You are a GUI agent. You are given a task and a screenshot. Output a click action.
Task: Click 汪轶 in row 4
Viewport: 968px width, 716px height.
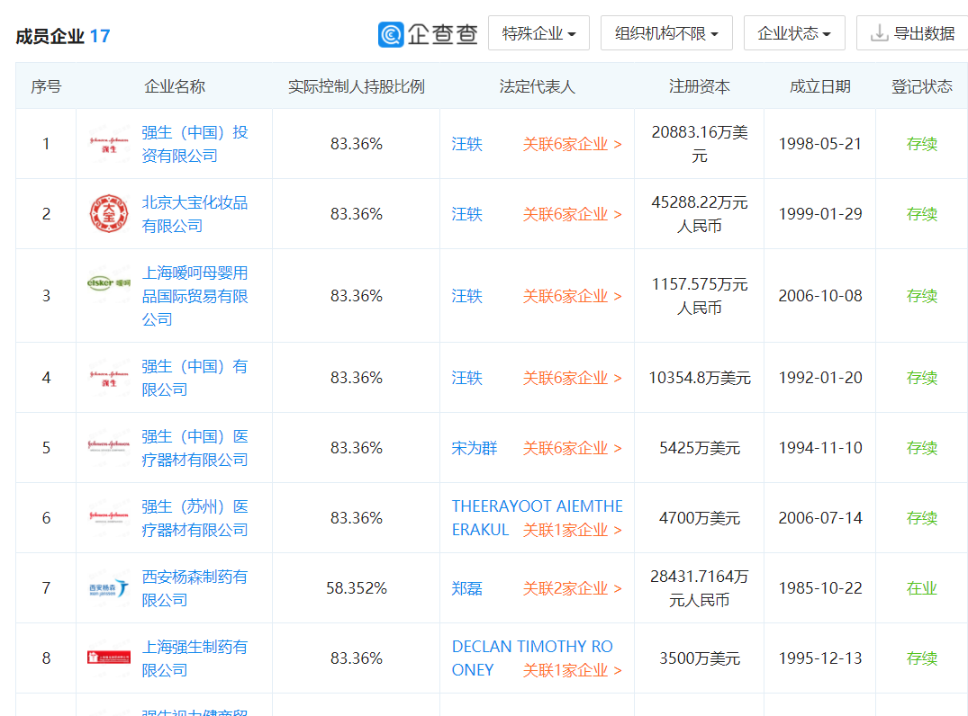click(466, 378)
